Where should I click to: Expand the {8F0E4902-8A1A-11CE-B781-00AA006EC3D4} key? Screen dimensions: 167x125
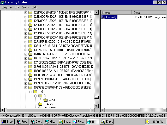pyautogui.click(x=26, y=75)
